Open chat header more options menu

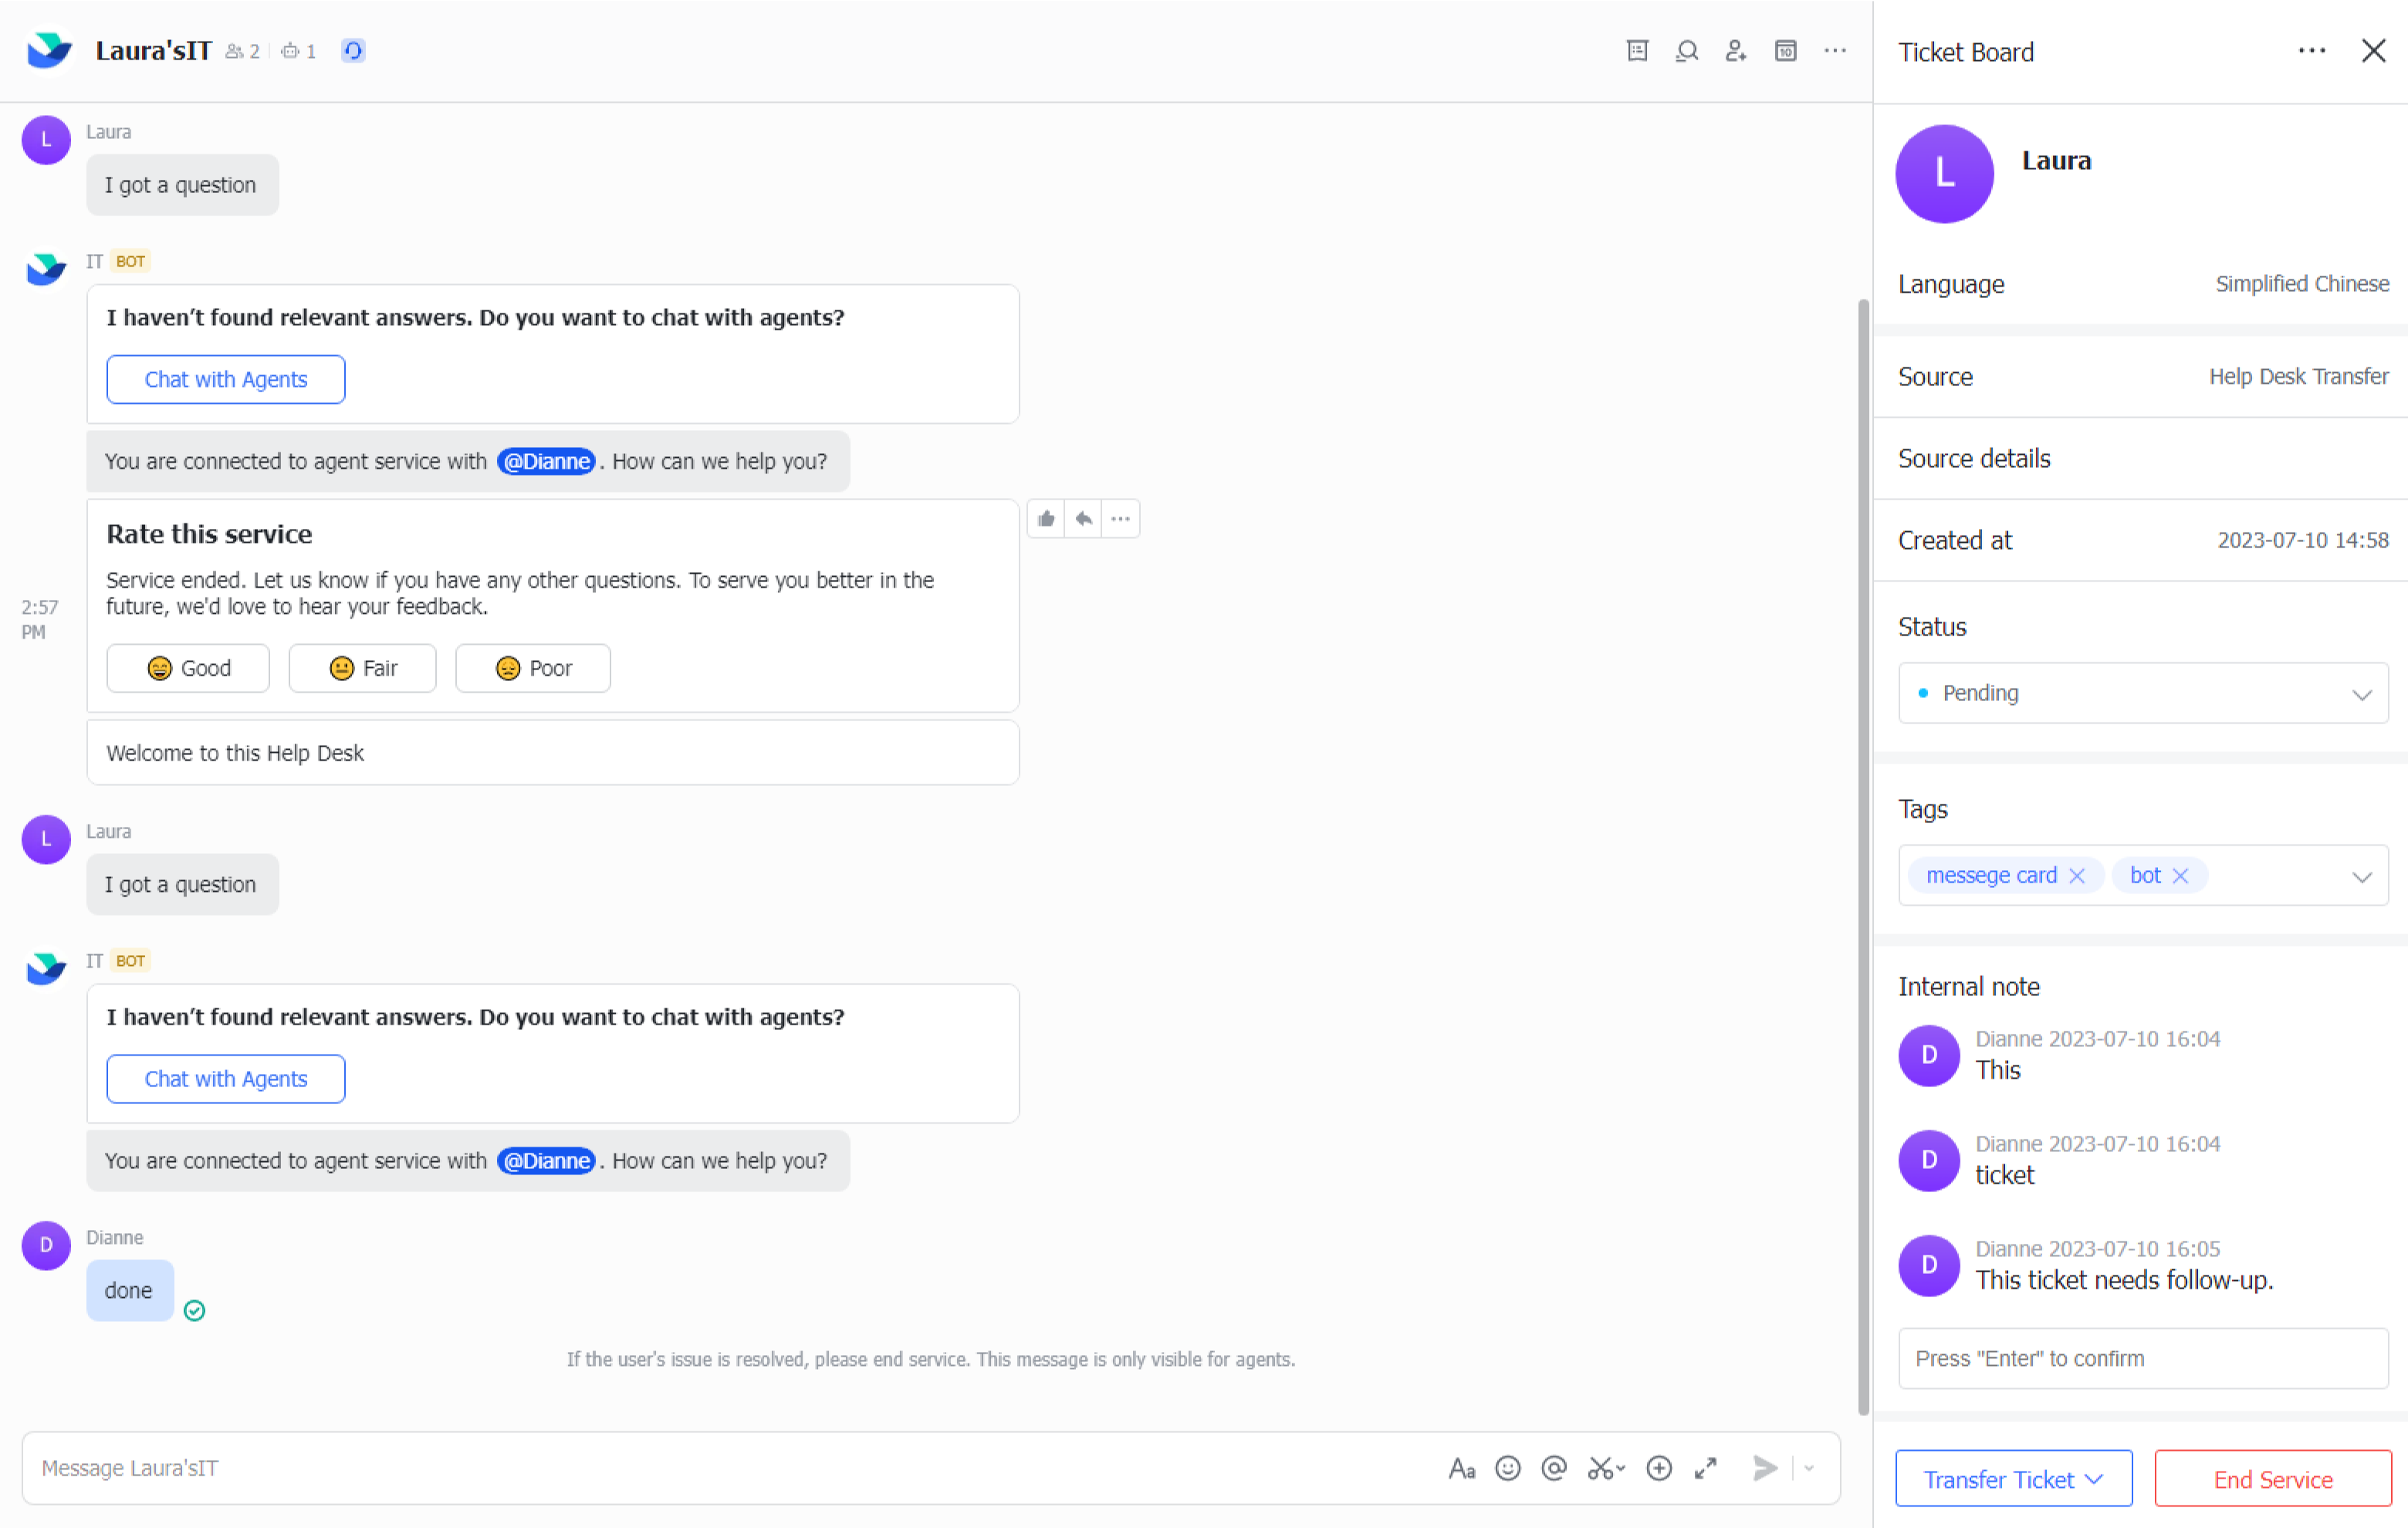[x=1834, y=51]
